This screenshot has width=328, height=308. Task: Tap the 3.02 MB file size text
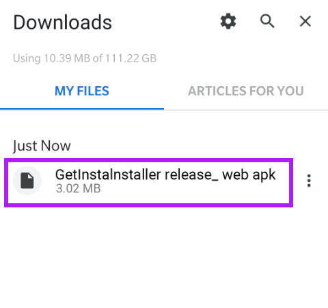[x=78, y=188]
